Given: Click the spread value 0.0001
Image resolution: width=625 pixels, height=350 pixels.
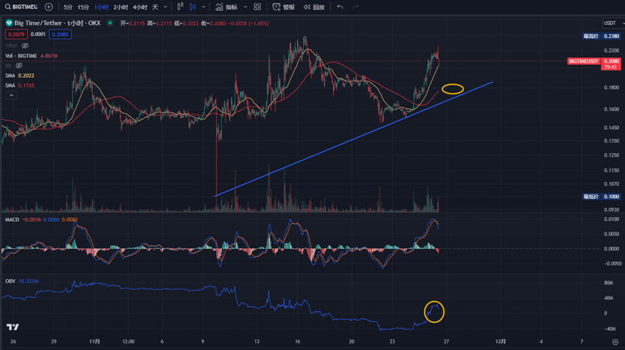Looking at the screenshot, I should (x=38, y=34).
